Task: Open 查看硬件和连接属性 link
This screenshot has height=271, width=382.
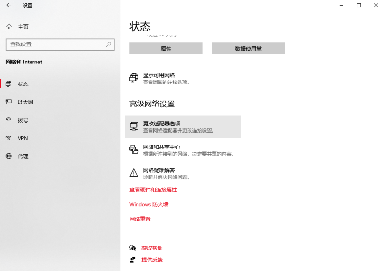Action: 153,190
